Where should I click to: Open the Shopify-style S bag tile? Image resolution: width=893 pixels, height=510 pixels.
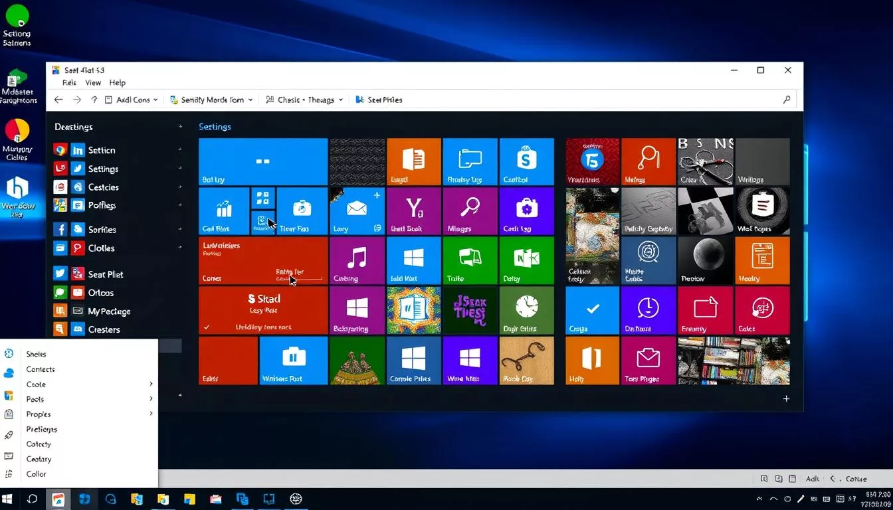526,161
